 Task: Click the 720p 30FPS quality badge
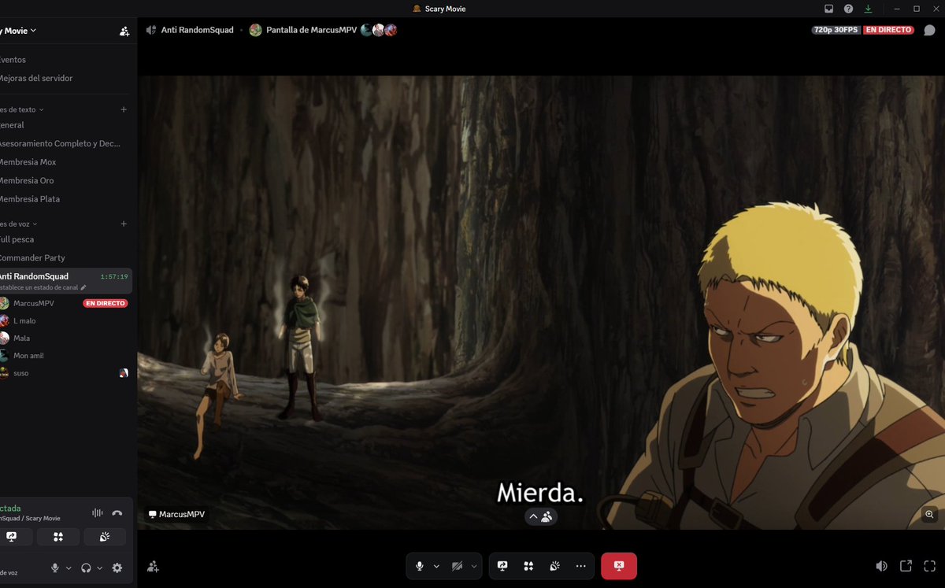point(836,30)
